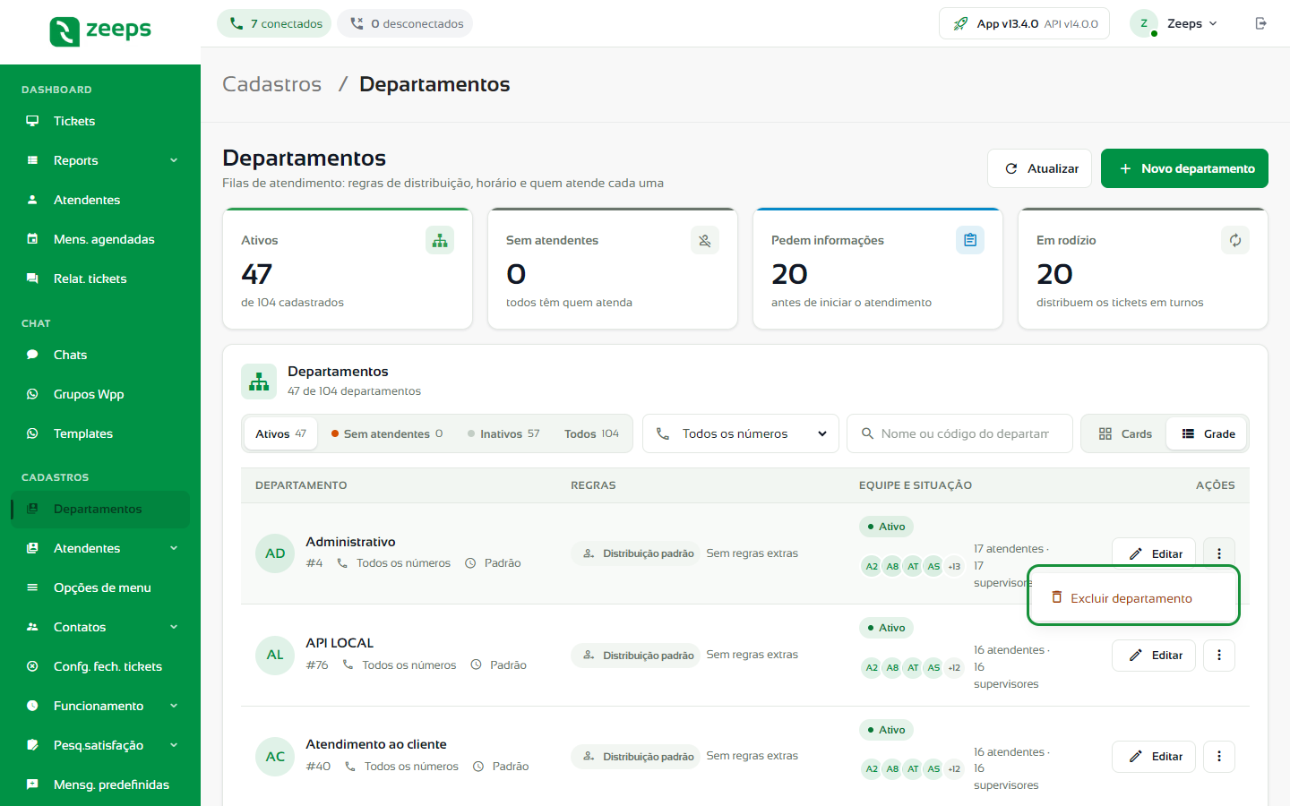Switch to the Cards view
This screenshot has width=1290, height=806.
1125,433
